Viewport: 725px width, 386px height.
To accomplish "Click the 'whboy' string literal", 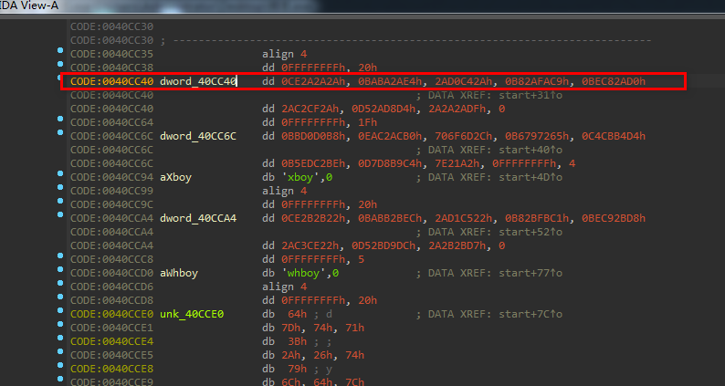I will point(304,272).
